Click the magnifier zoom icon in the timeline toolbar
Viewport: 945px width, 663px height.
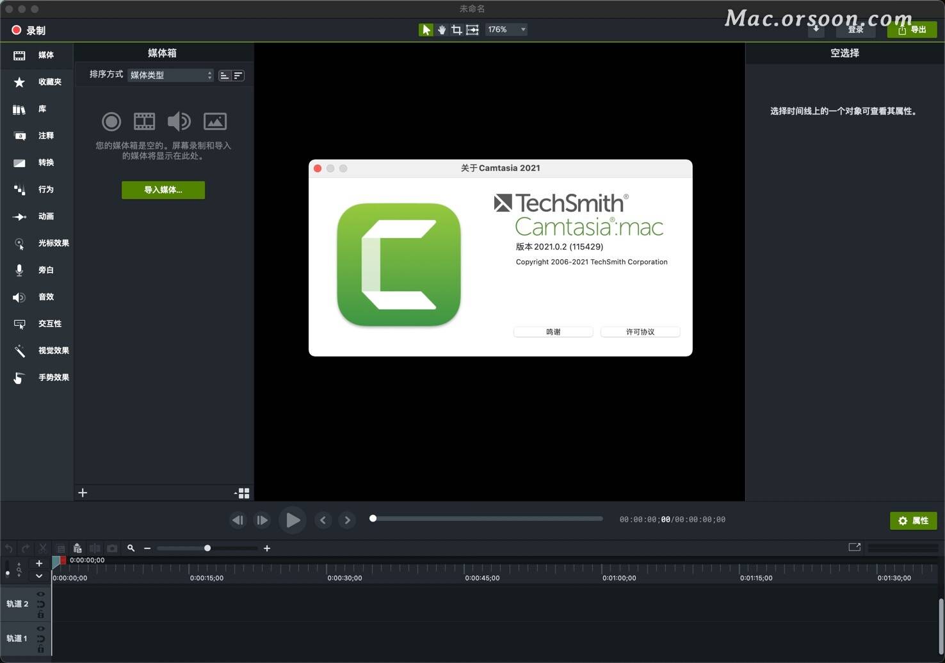pos(131,548)
